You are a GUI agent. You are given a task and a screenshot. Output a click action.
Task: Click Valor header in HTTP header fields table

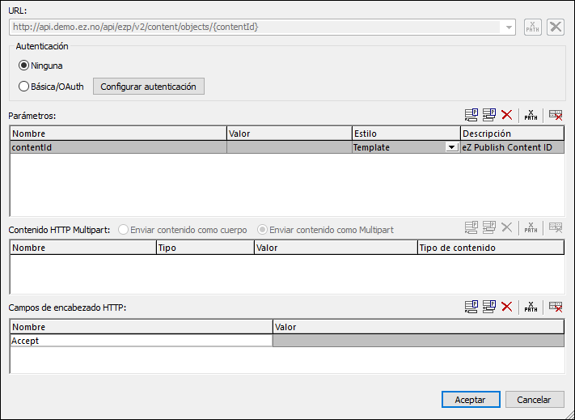point(418,327)
